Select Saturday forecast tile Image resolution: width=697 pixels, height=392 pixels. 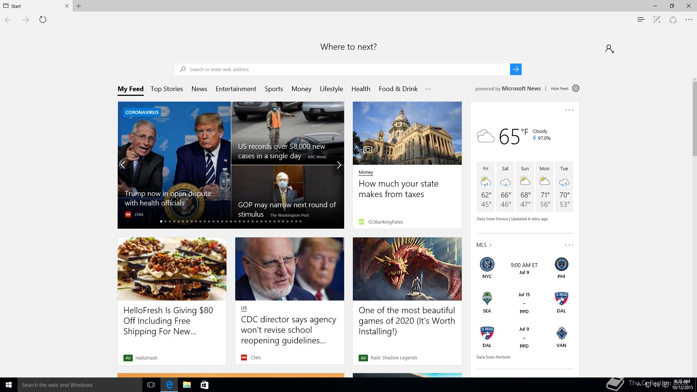point(505,187)
